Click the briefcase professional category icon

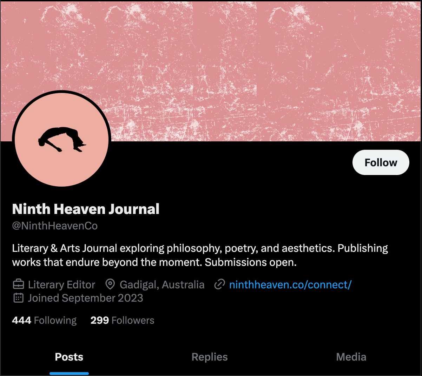(x=18, y=284)
